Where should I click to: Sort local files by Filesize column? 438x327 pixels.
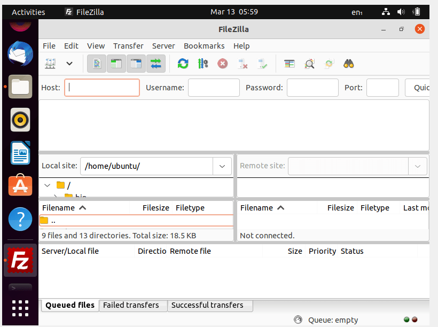click(x=151, y=208)
